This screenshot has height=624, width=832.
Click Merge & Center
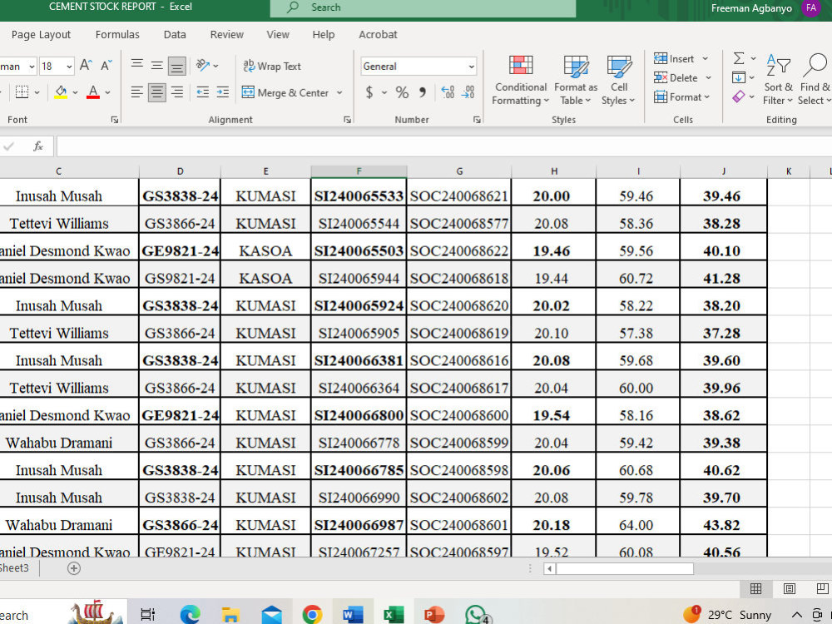tap(285, 92)
